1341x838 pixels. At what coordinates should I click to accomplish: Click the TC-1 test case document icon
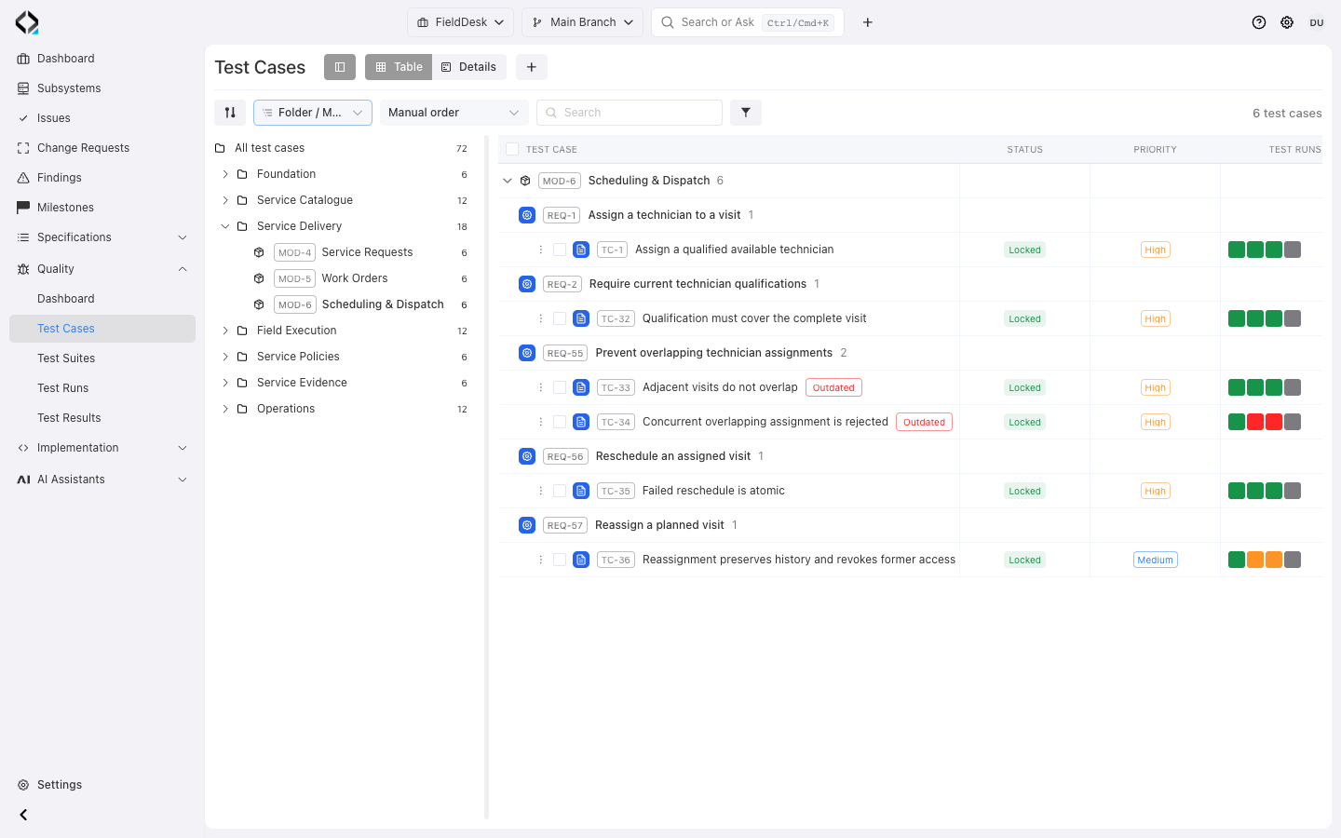[x=581, y=250]
